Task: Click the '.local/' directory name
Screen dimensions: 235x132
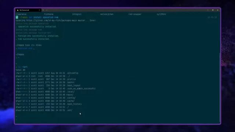Action: click(x=70, y=92)
